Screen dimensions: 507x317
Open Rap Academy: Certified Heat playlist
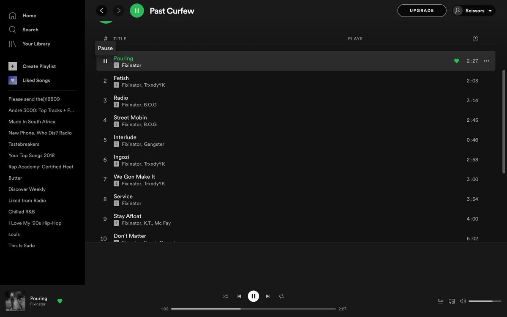coord(41,167)
